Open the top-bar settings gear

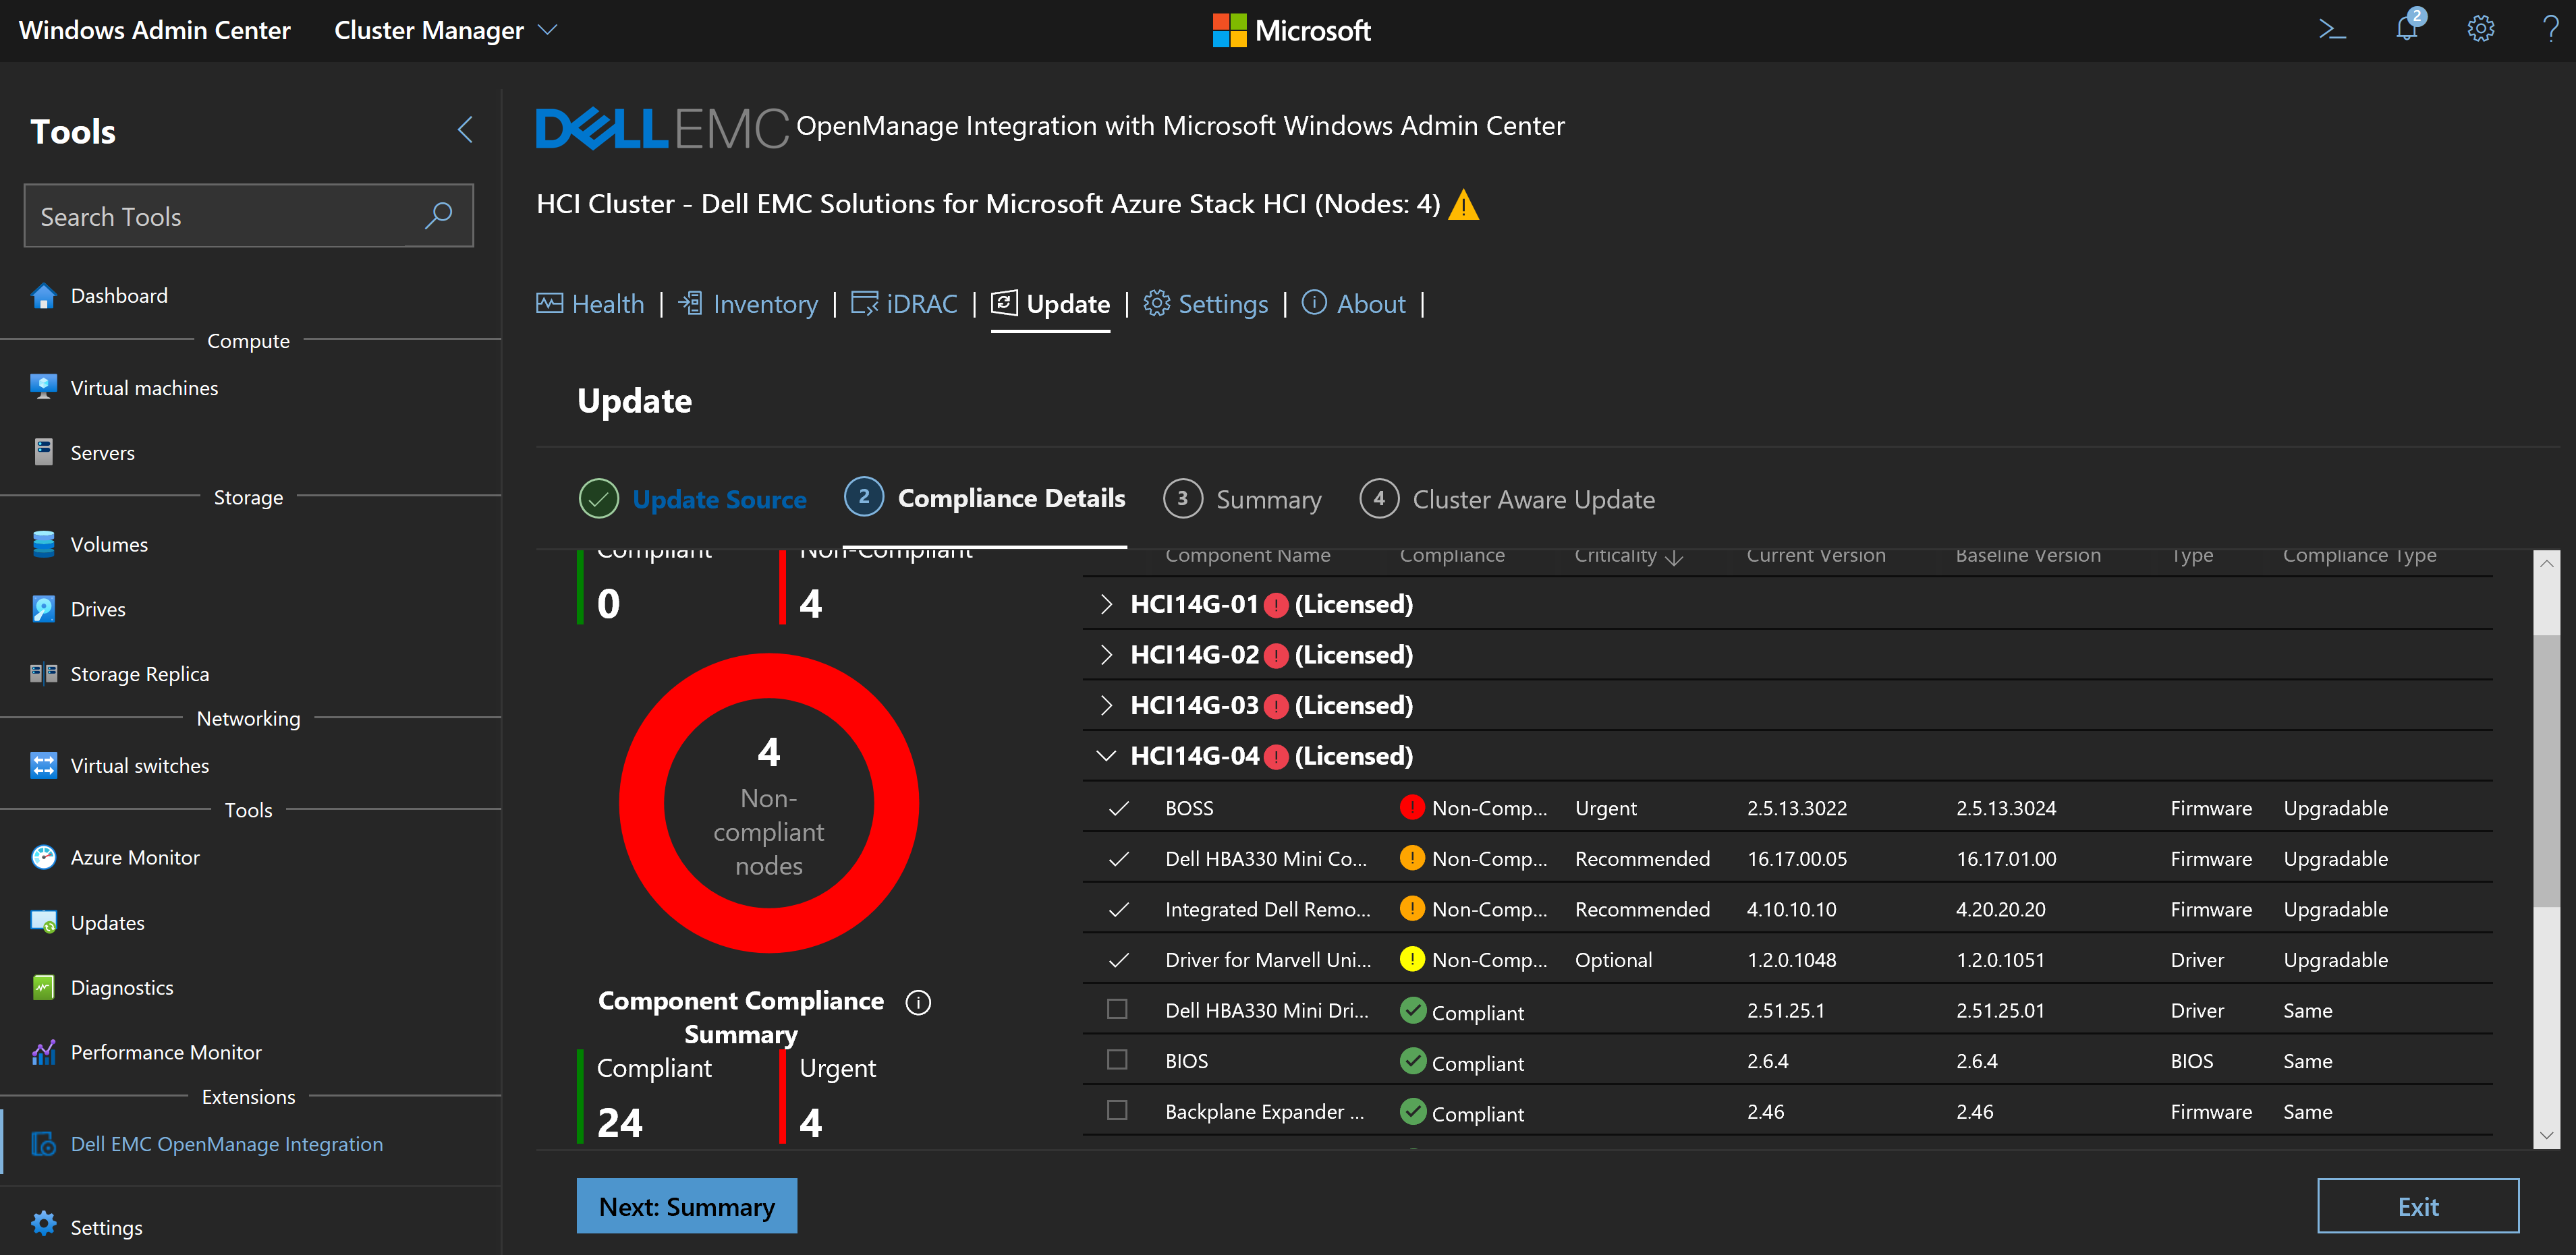pyautogui.click(x=2480, y=30)
